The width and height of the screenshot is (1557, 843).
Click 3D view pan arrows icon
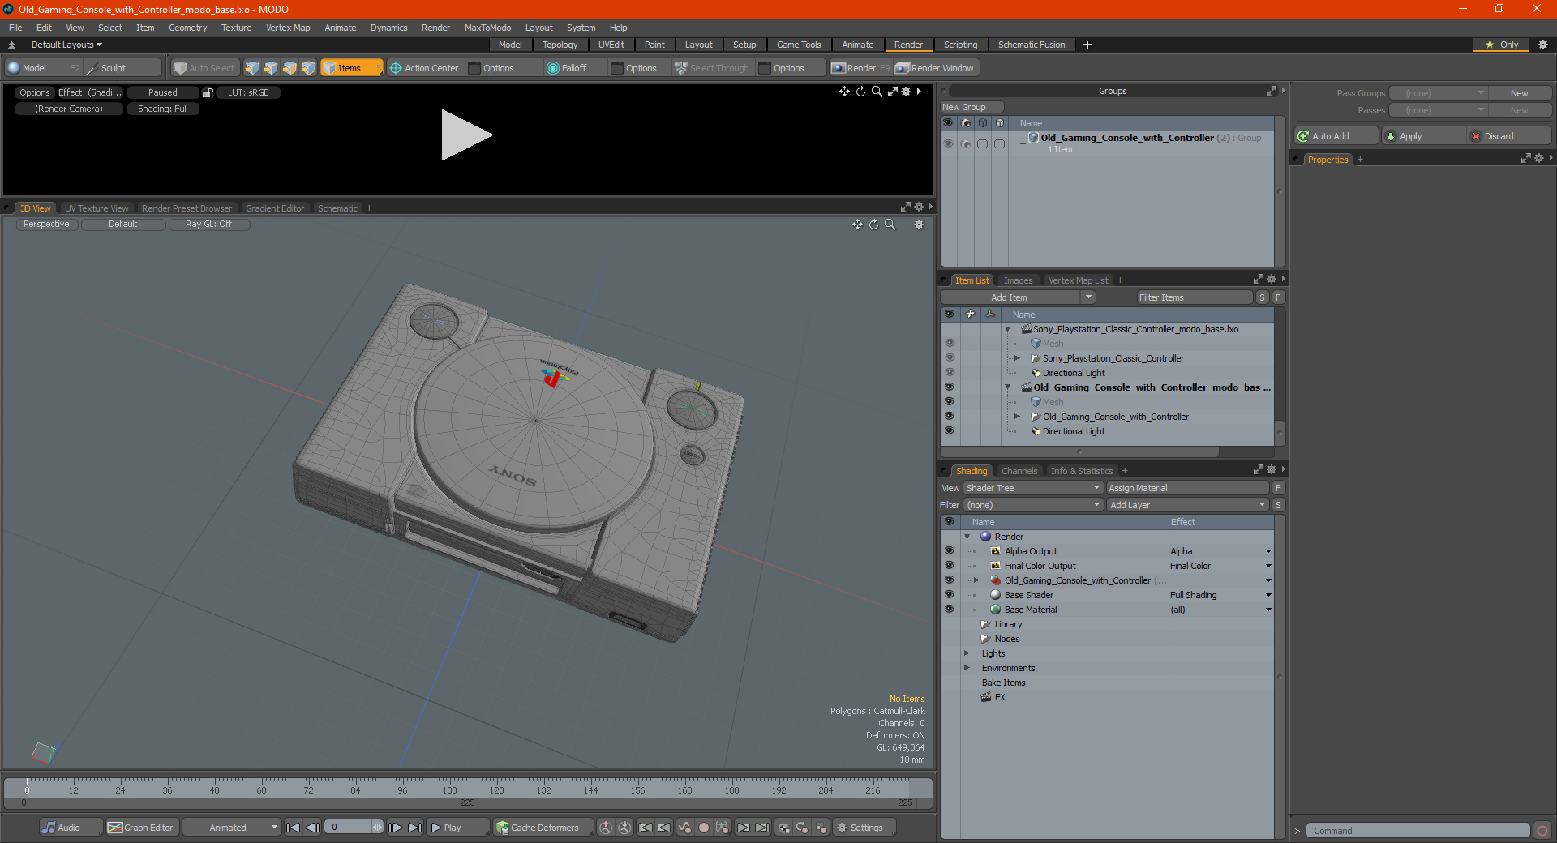pos(857,225)
